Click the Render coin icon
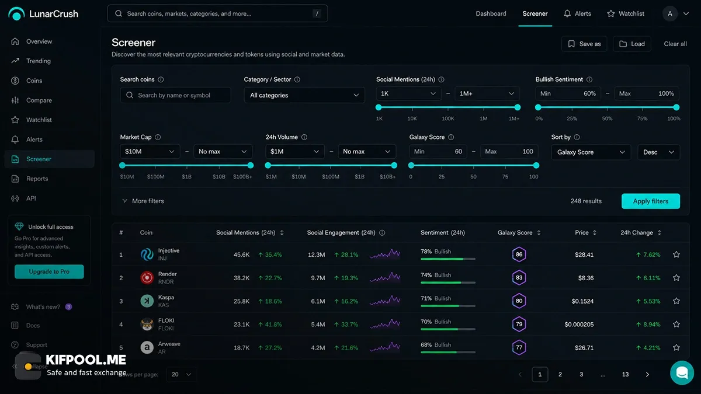This screenshot has width=701, height=394. (x=147, y=278)
